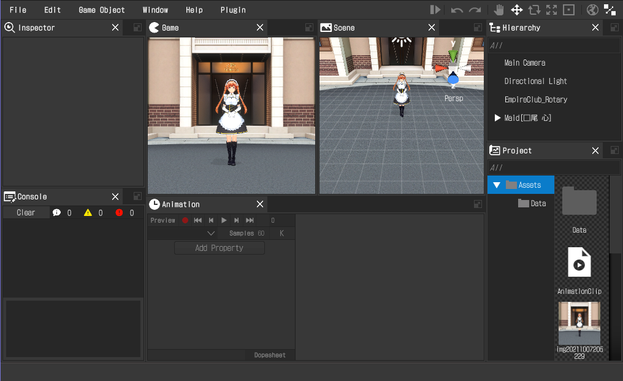The width and height of the screenshot is (623, 381).
Task: Click the Project panel vertical scrollbar
Action: (x=615, y=215)
